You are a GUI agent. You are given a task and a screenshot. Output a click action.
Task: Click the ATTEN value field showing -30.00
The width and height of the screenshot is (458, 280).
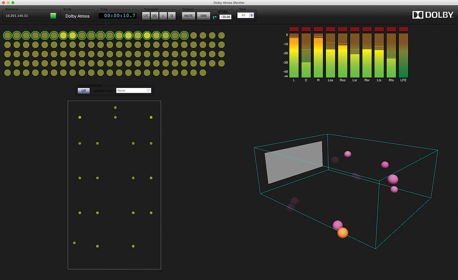point(225,17)
